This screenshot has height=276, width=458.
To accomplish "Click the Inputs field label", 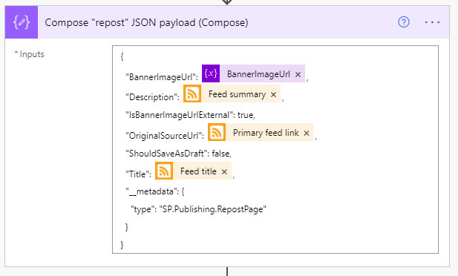I will [x=32, y=54].
